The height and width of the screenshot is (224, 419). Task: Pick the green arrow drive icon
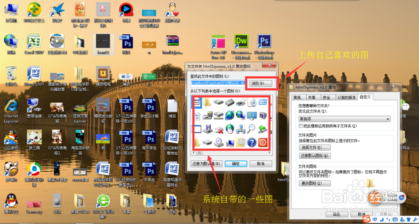pyautogui.click(x=263, y=129)
